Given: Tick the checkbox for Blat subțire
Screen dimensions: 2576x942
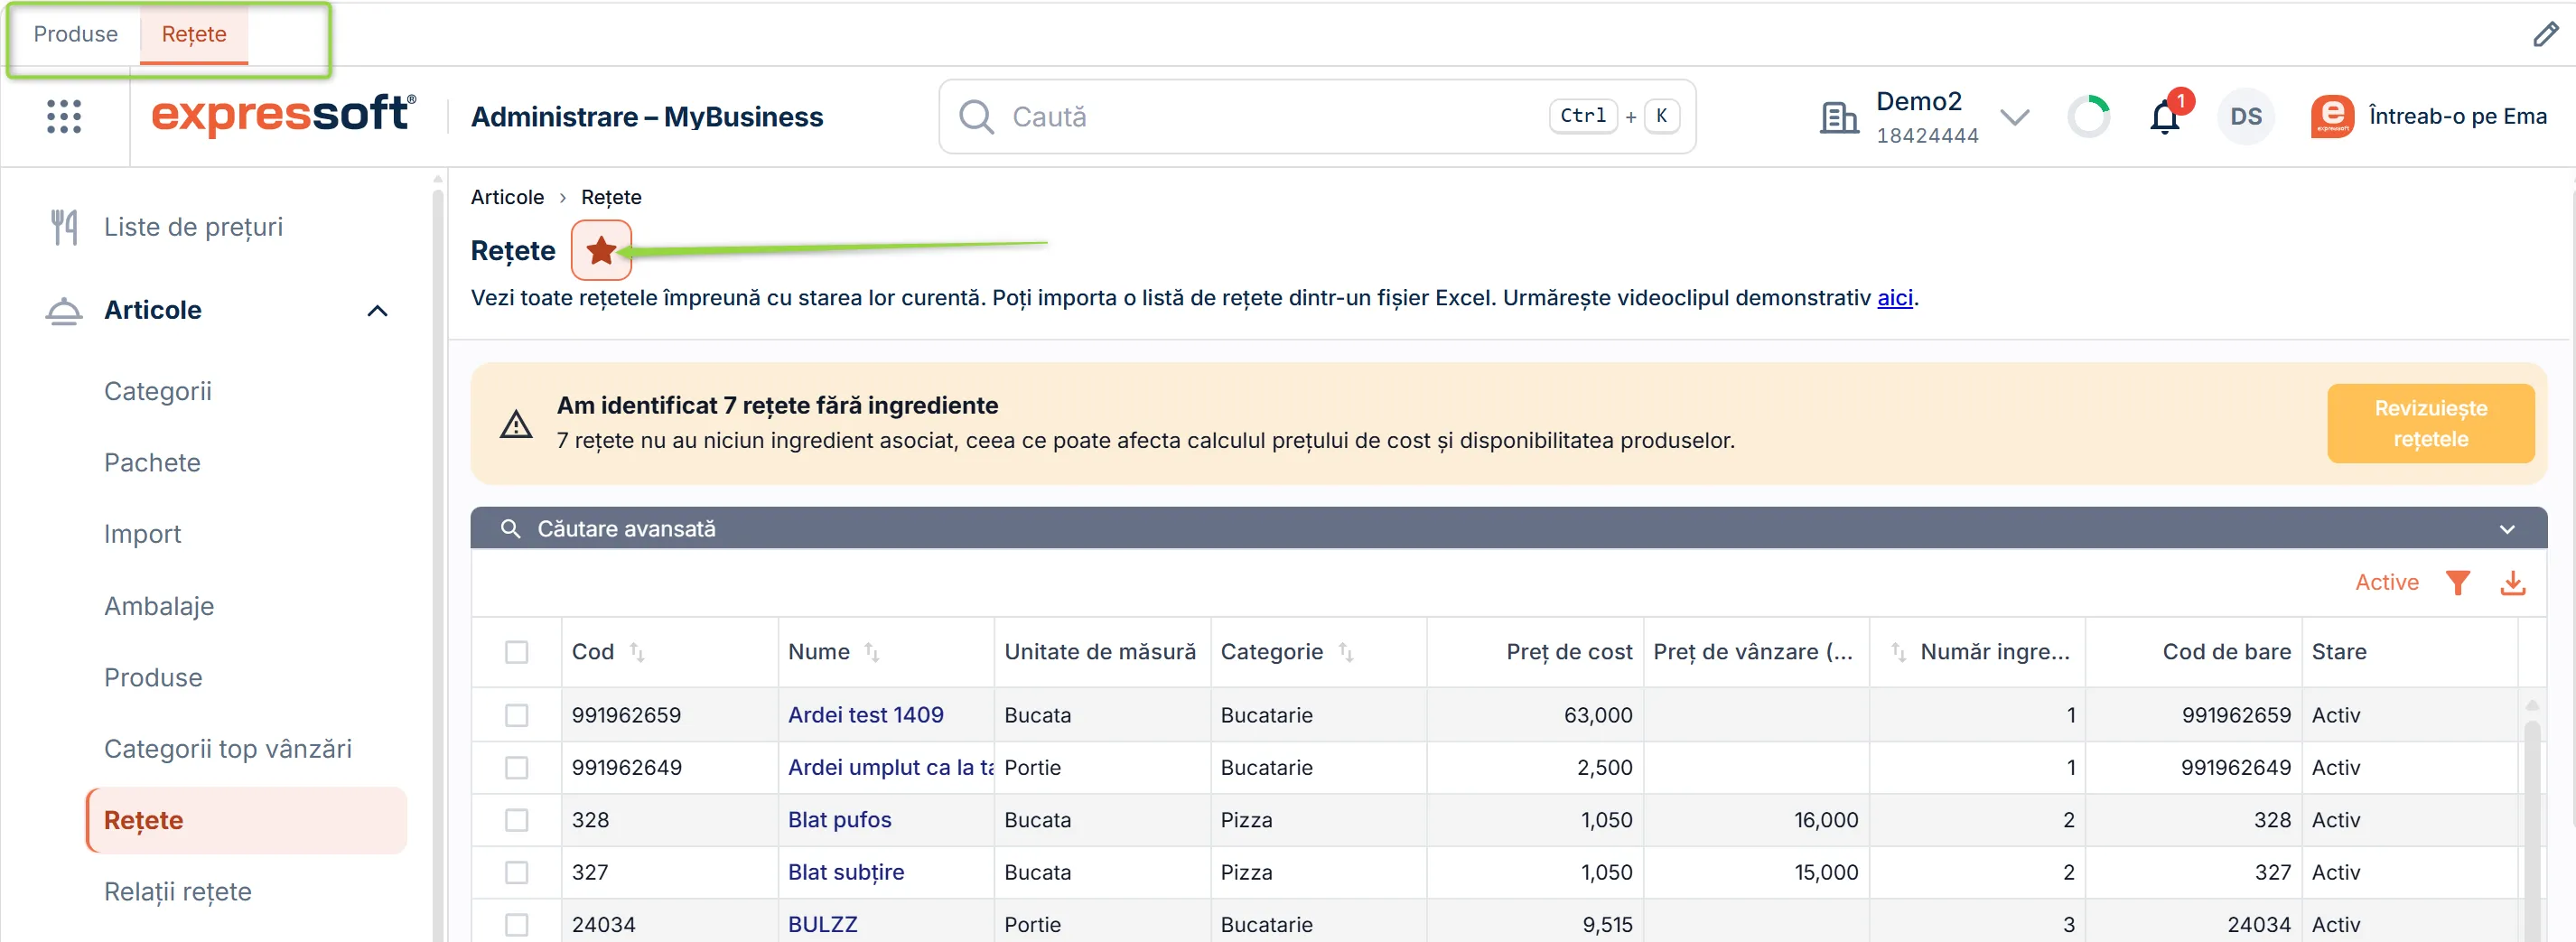Looking at the screenshot, I should (x=516, y=872).
